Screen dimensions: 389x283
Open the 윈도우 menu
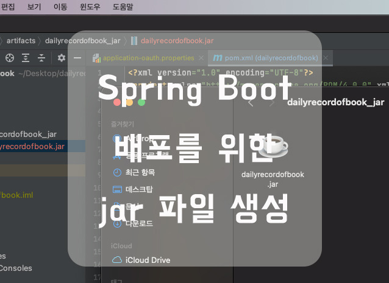pos(90,7)
